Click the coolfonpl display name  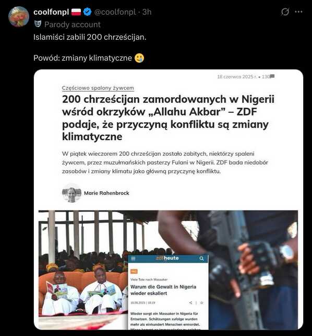(x=51, y=12)
